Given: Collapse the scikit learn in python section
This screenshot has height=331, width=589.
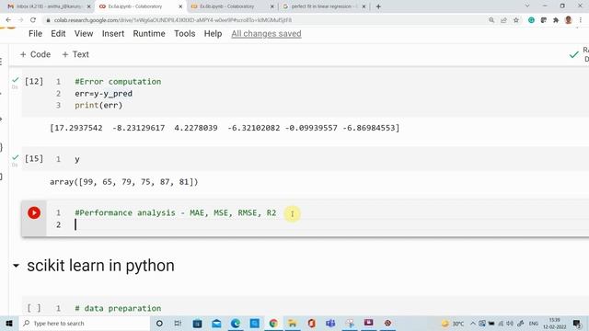Looking at the screenshot, I should tap(16, 266).
